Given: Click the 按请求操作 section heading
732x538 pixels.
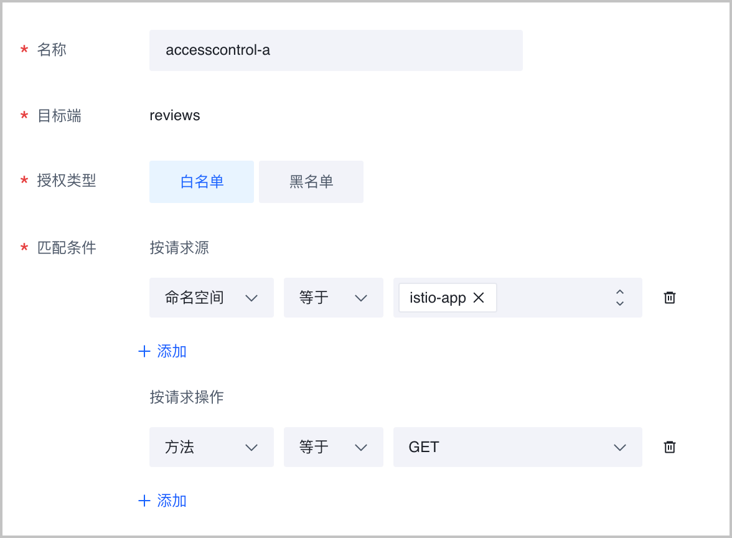Looking at the screenshot, I should click(x=187, y=397).
